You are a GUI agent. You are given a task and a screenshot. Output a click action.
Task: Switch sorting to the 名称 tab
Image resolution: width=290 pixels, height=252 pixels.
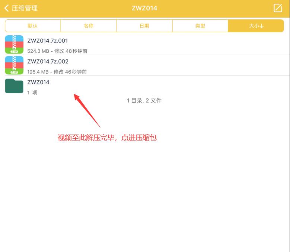(89, 26)
